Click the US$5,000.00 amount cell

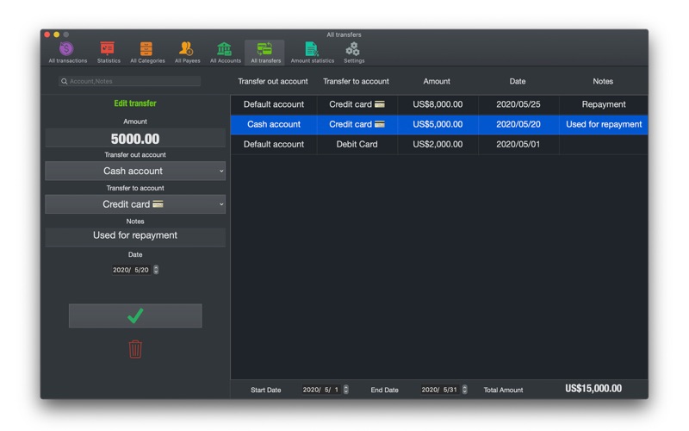(x=438, y=124)
